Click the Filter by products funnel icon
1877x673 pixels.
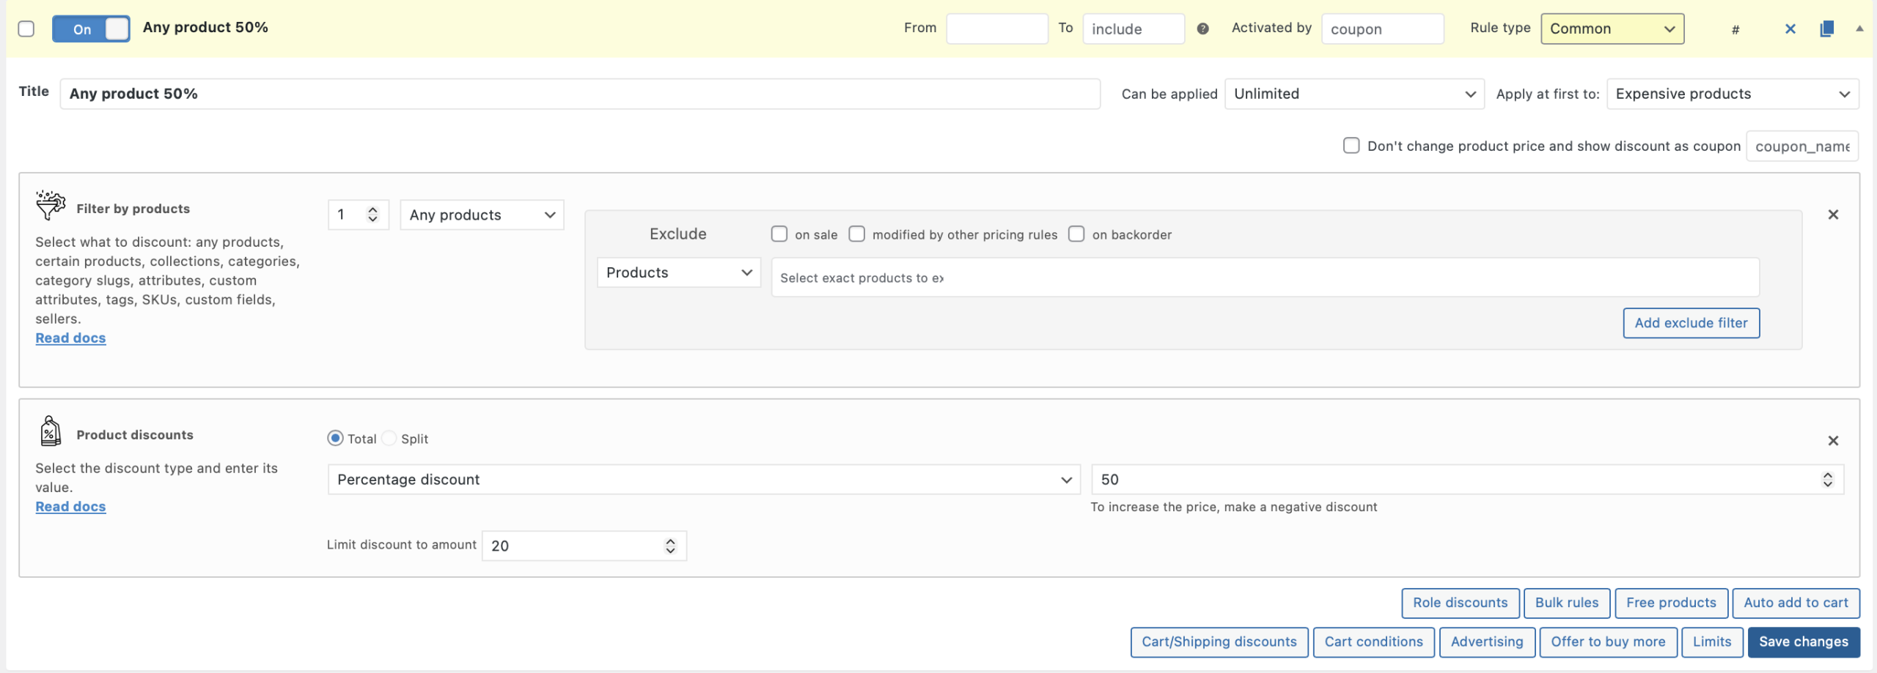51,206
